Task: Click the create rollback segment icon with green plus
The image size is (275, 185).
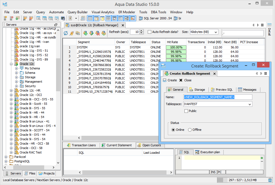Action: click(85, 33)
